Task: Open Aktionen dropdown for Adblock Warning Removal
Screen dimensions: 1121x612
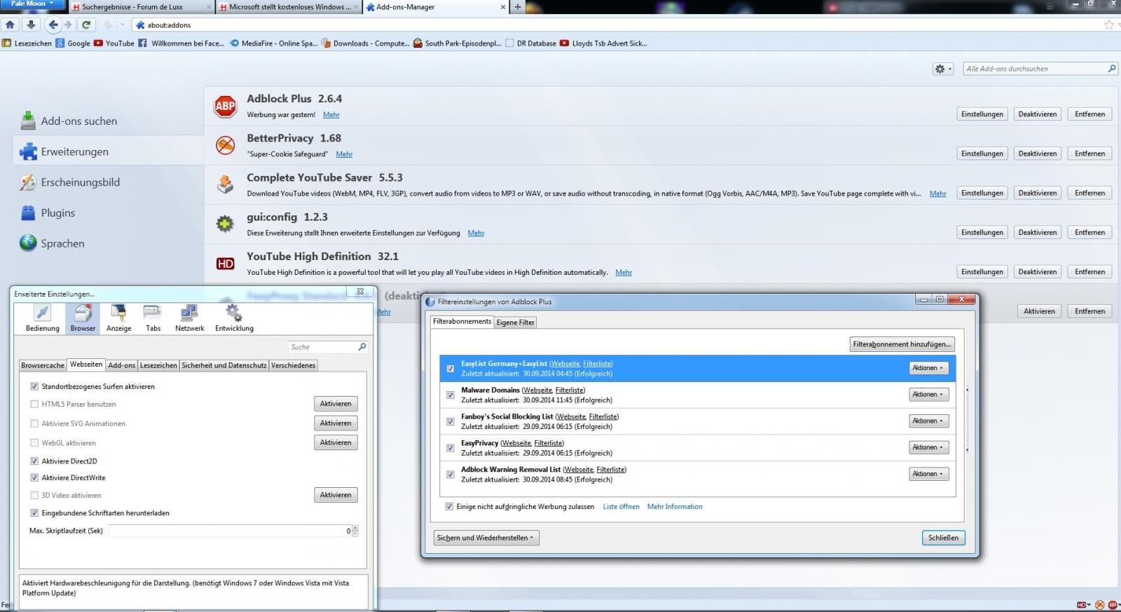Action: (928, 474)
